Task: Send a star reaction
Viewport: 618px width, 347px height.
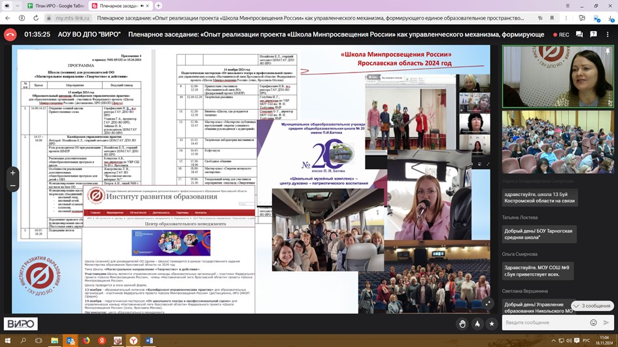Action: pyautogui.click(x=492, y=323)
